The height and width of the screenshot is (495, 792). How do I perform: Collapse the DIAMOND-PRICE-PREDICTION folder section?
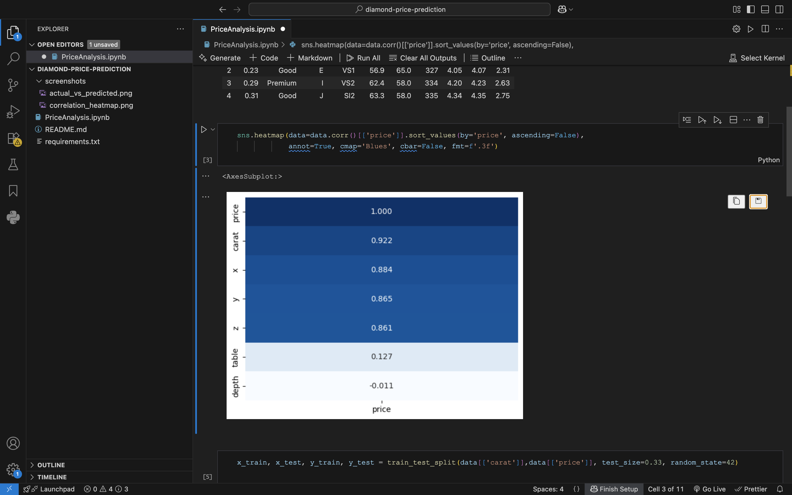32,69
